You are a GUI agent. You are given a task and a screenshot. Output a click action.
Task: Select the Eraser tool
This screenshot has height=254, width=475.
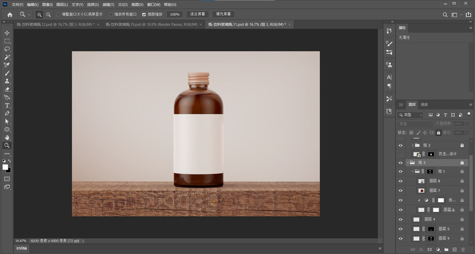coord(7,89)
